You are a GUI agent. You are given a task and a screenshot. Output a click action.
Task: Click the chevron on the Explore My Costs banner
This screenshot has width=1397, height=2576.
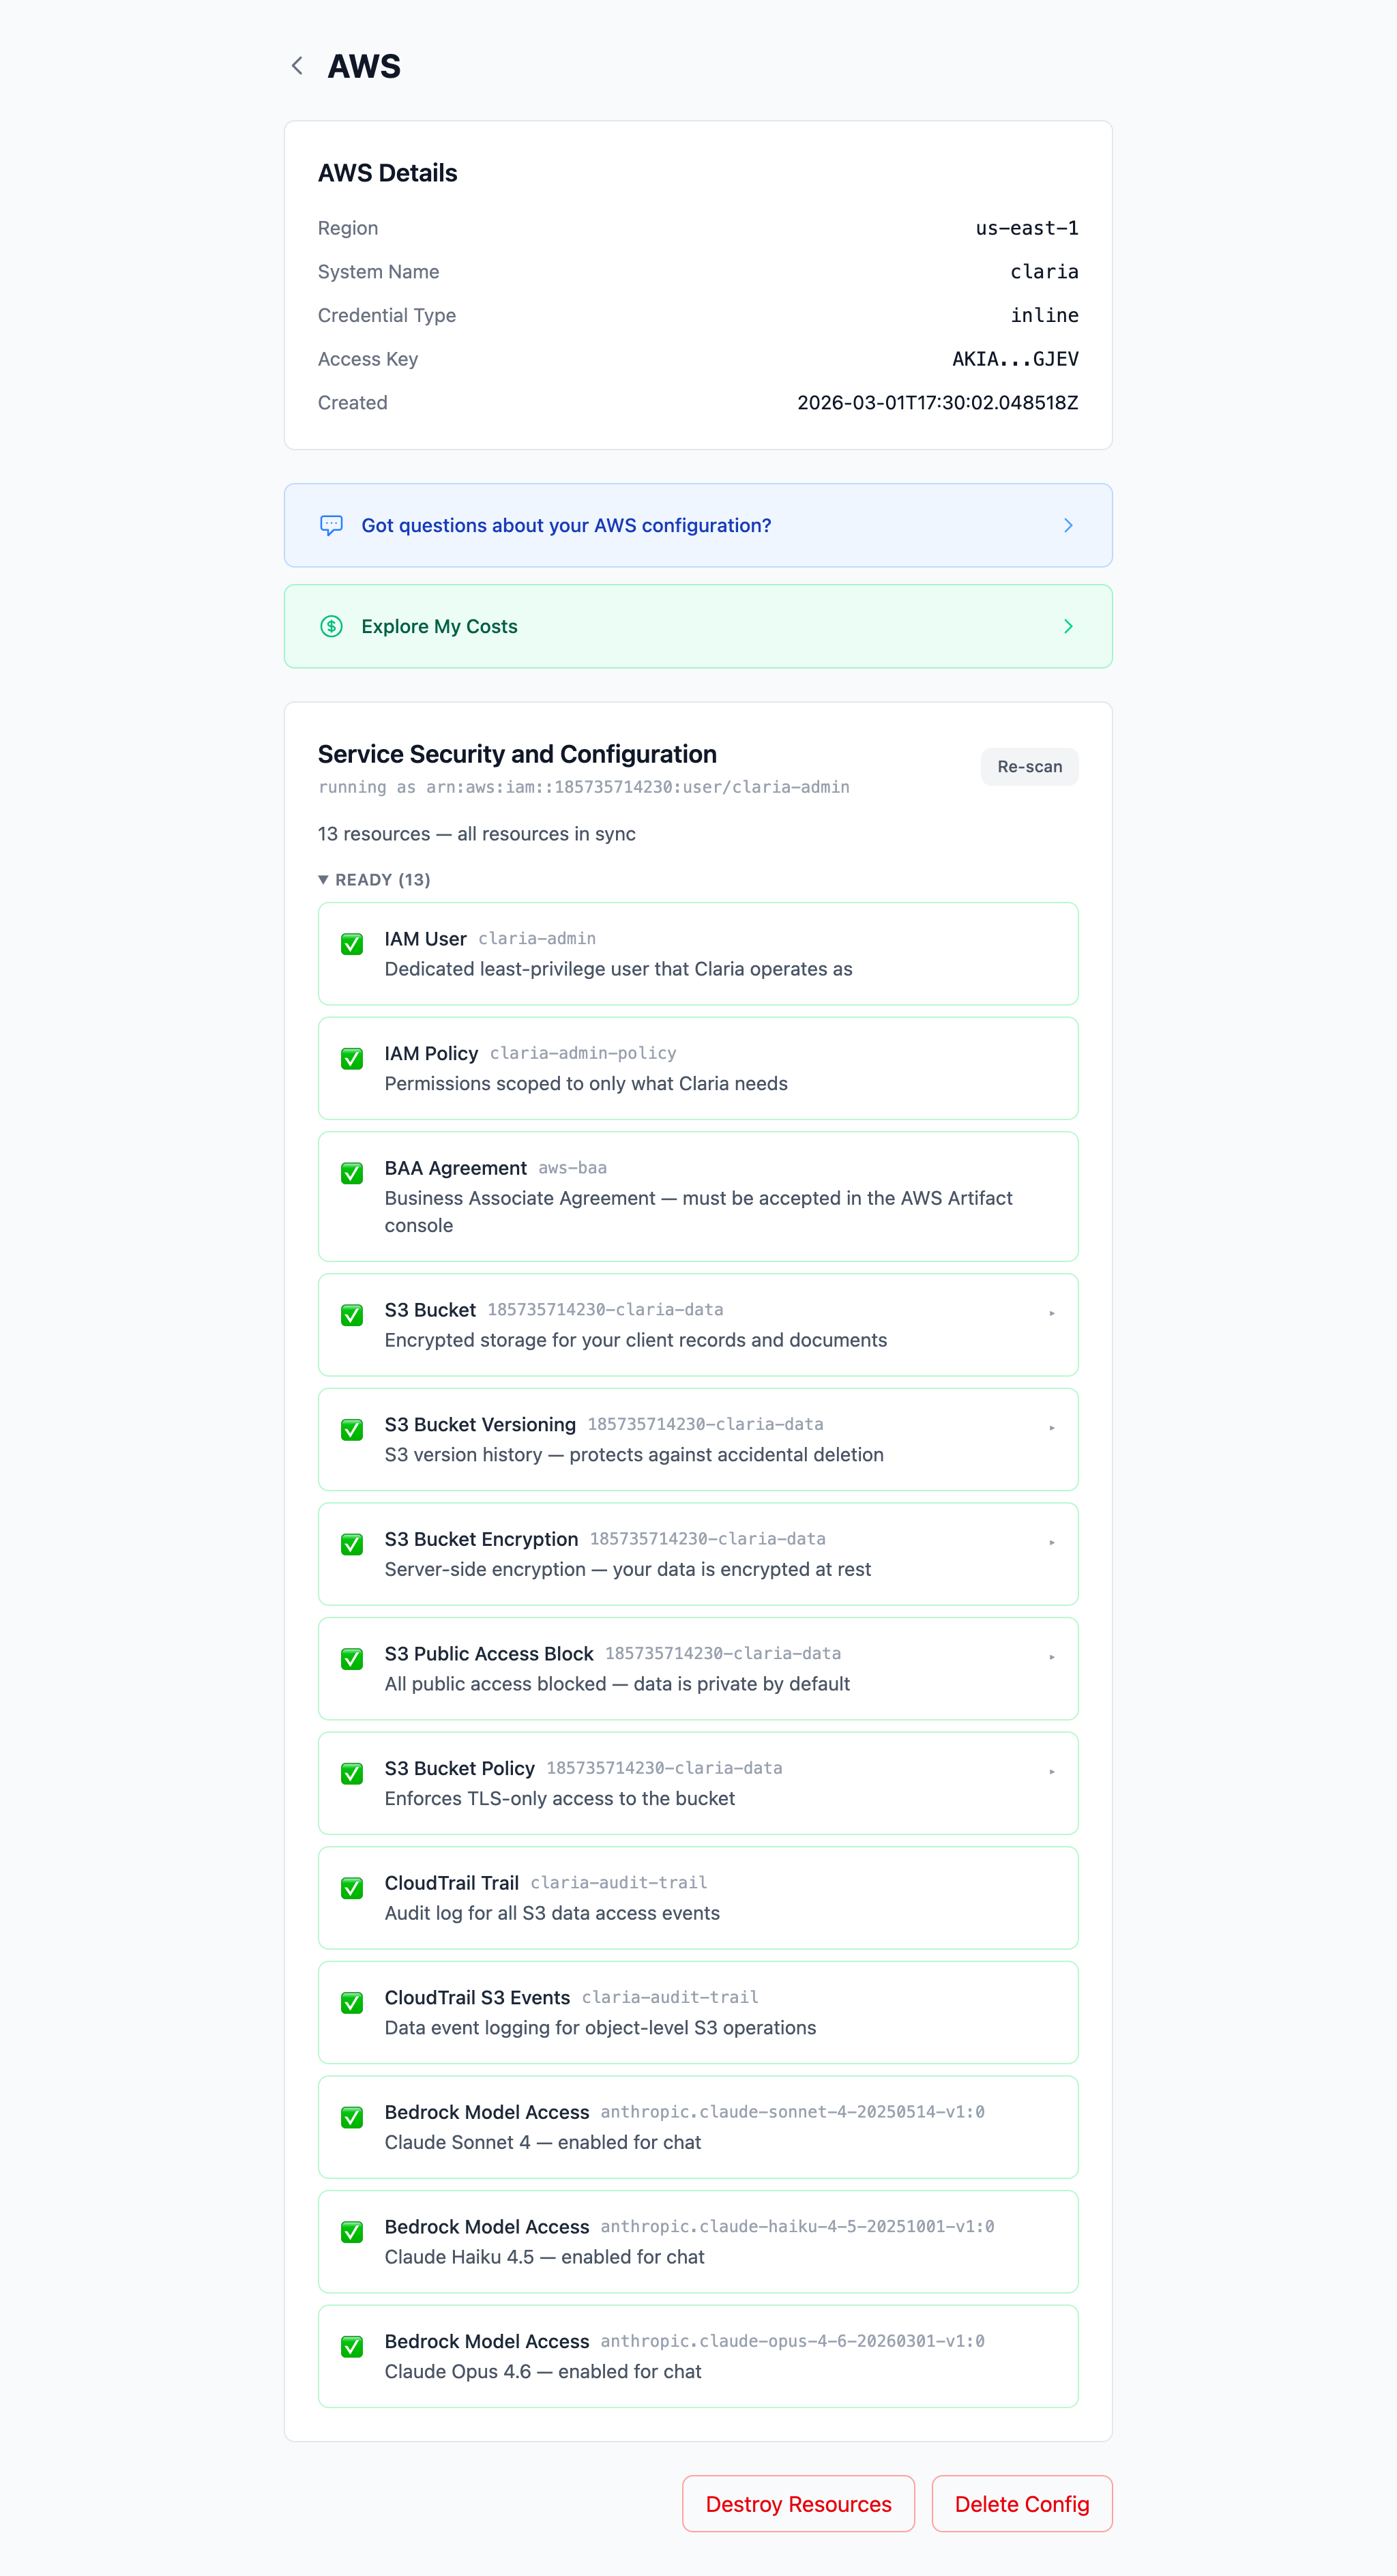point(1068,626)
